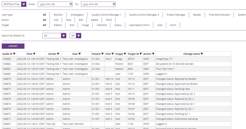This screenshot has height=129, width=246.
Task: Click the EXPORT button
Action: pos(13,46)
